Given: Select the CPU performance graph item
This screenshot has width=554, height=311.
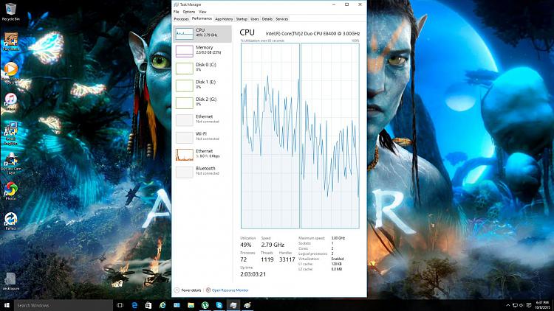Looking at the screenshot, I should (202, 34).
